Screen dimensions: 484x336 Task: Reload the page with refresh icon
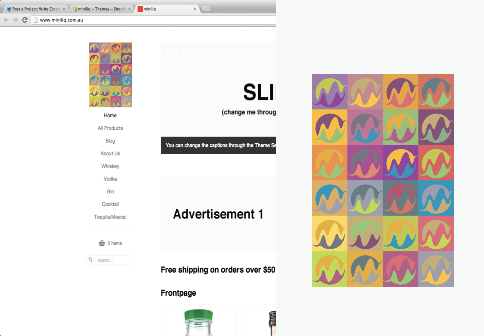pyautogui.click(x=25, y=20)
